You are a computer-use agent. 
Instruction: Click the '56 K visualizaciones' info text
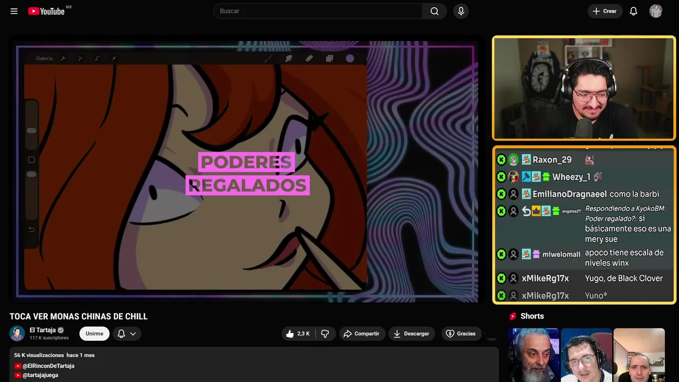(38, 355)
